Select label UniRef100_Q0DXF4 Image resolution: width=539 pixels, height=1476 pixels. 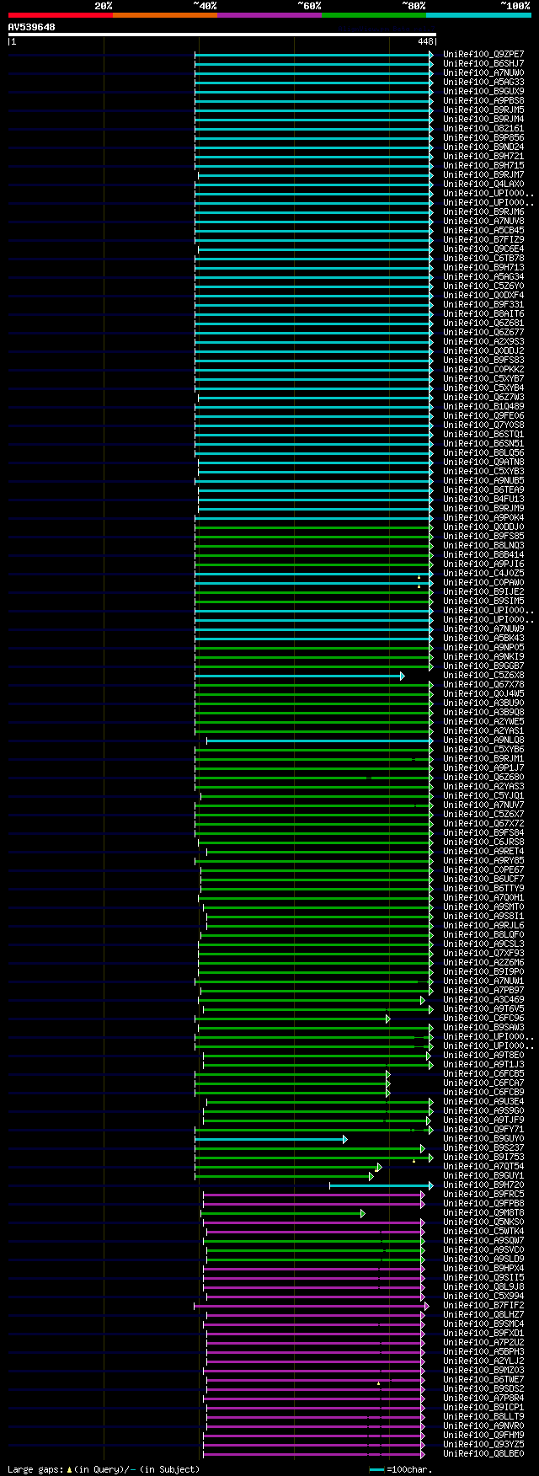click(483, 295)
